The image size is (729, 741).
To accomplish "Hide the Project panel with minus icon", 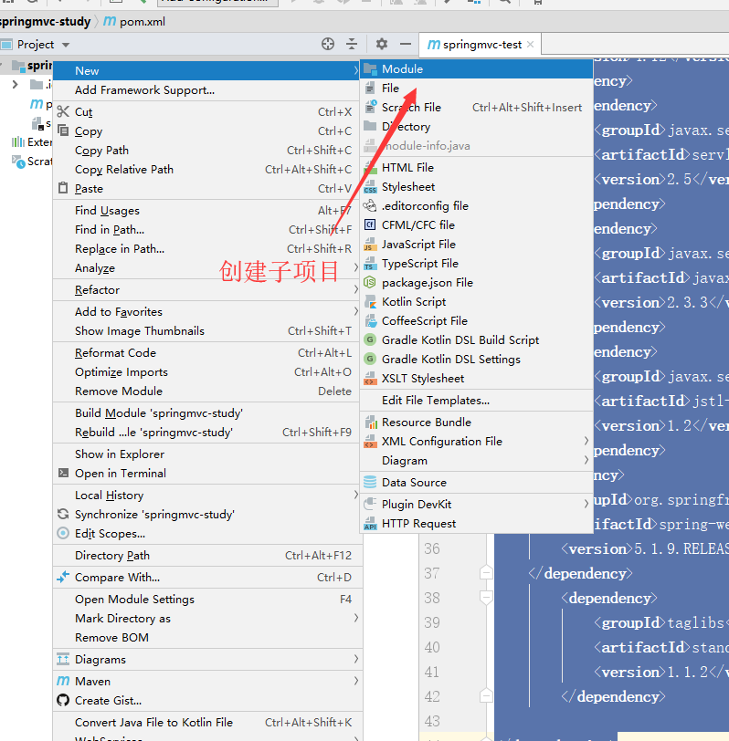I will (406, 45).
